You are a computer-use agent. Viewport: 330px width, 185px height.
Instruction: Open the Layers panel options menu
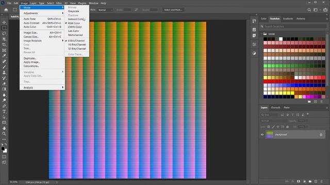tap(327, 107)
